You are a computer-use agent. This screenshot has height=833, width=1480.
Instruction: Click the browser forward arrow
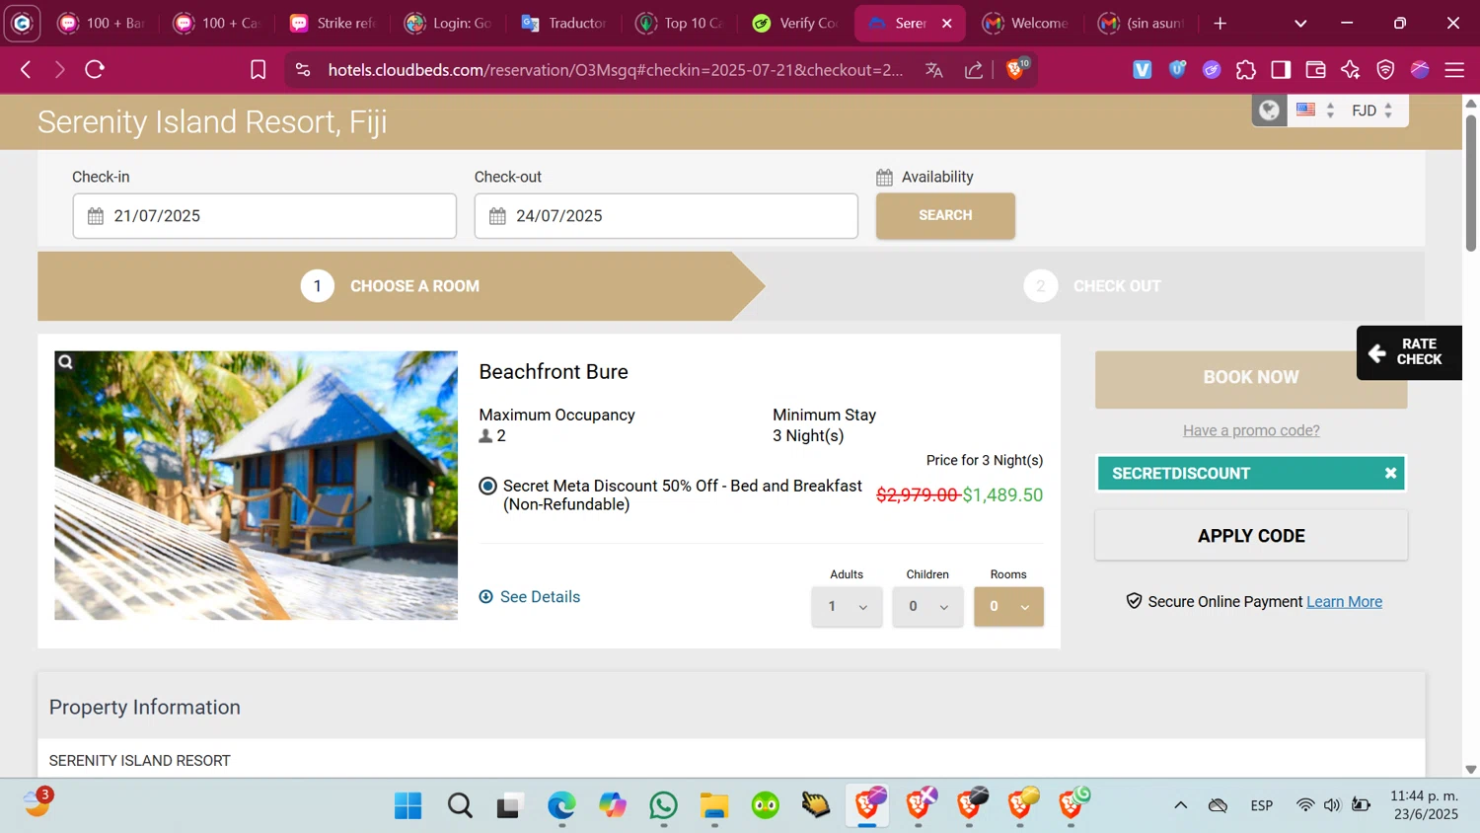pos(60,69)
